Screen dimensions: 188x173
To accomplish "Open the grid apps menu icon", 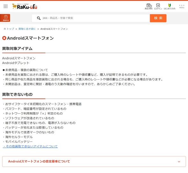I will coord(5,6).
